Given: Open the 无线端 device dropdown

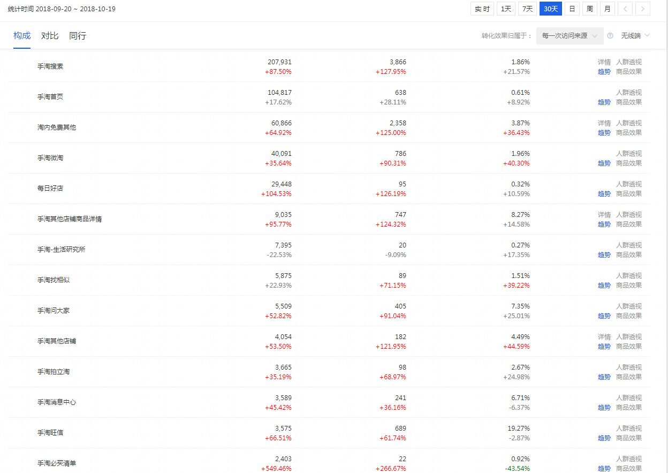Looking at the screenshot, I should coord(635,36).
